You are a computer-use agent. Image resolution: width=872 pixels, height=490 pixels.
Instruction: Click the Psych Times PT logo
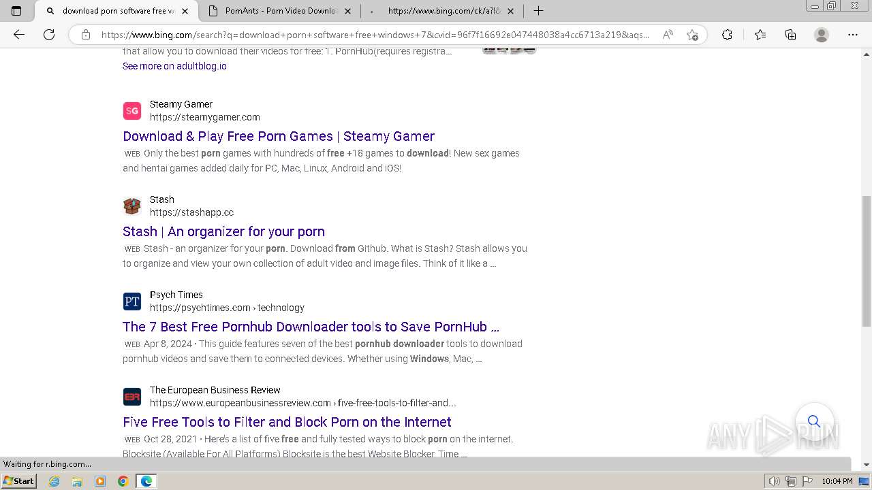pos(132,301)
